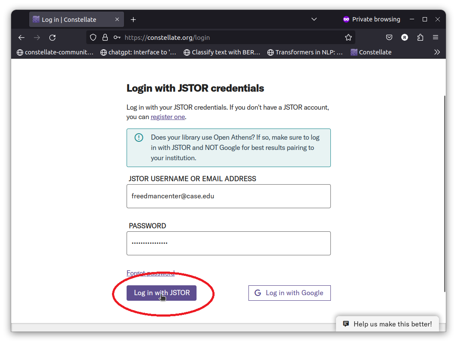The width and height of the screenshot is (457, 344).
Task: Open Transformers in NLP bookmark
Action: [x=305, y=52]
